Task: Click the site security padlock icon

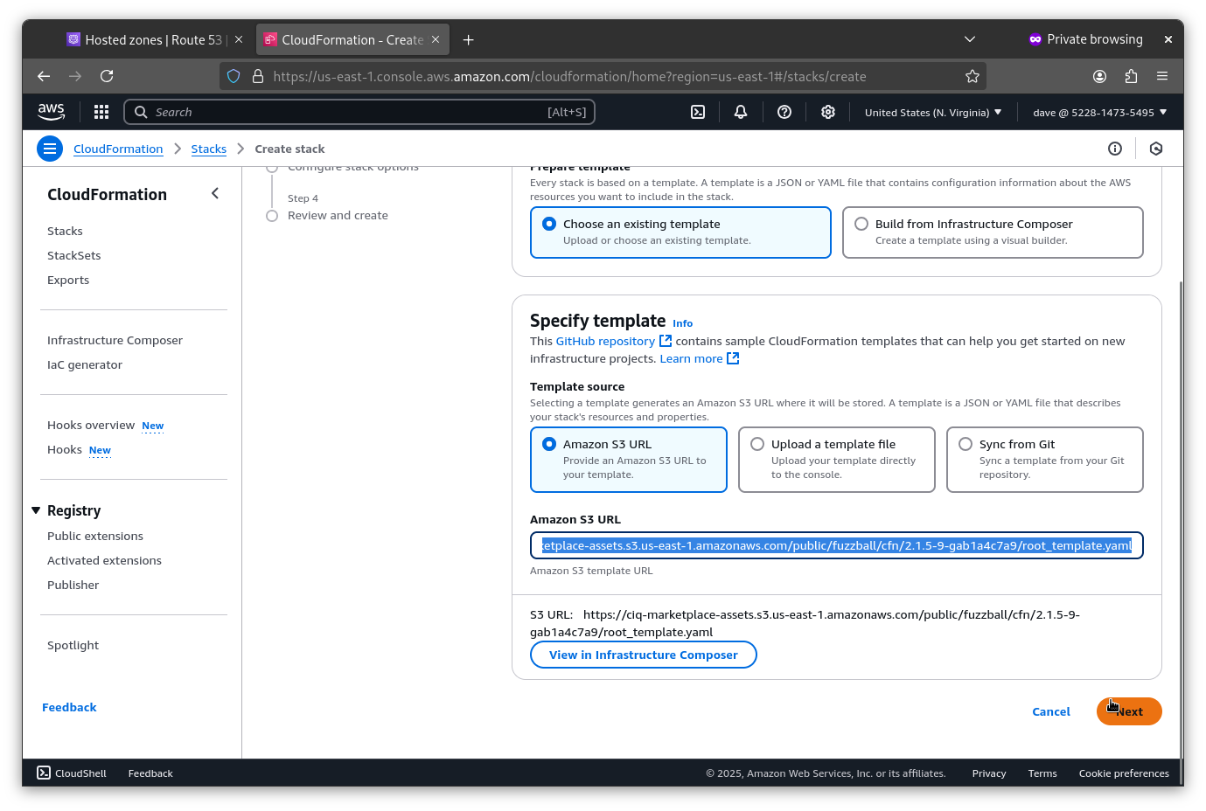Action: (258, 76)
